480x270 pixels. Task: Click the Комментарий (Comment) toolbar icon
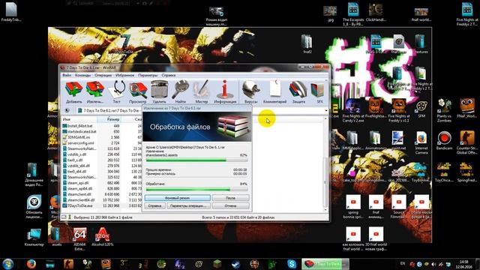tap(275, 91)
